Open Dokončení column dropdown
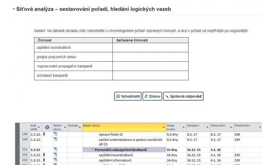 [x=231, y=127]
